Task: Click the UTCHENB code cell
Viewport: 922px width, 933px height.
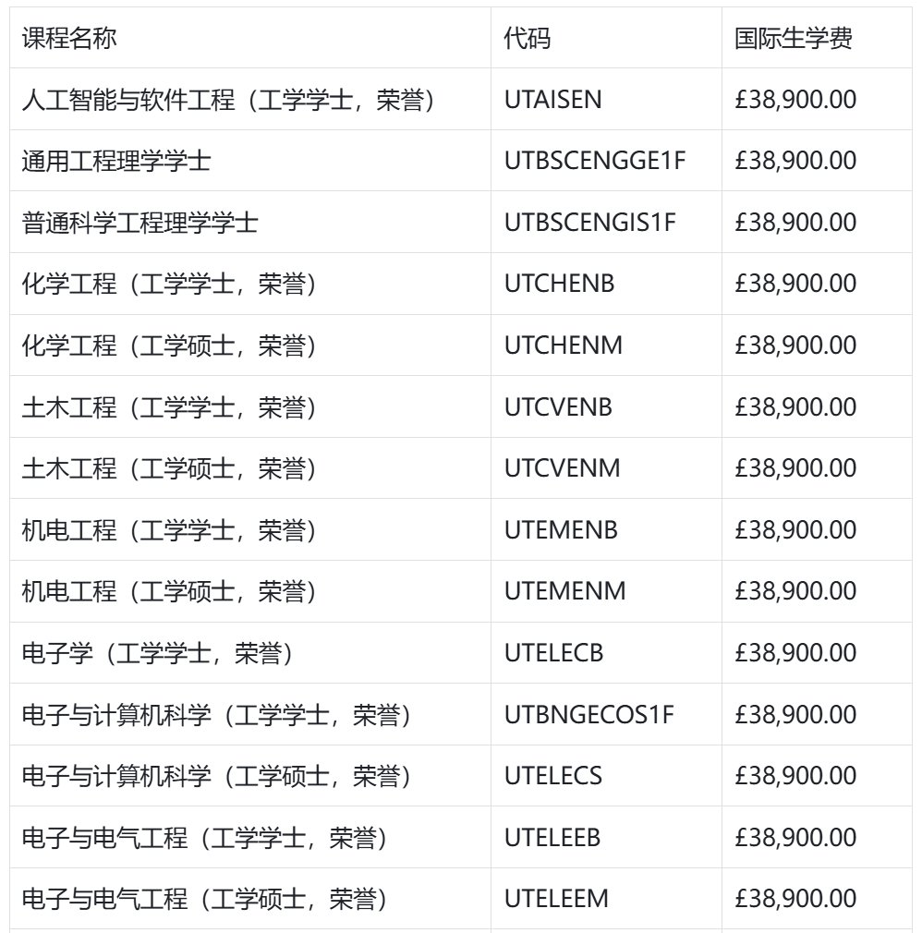Action: click(x=559, y=284)
